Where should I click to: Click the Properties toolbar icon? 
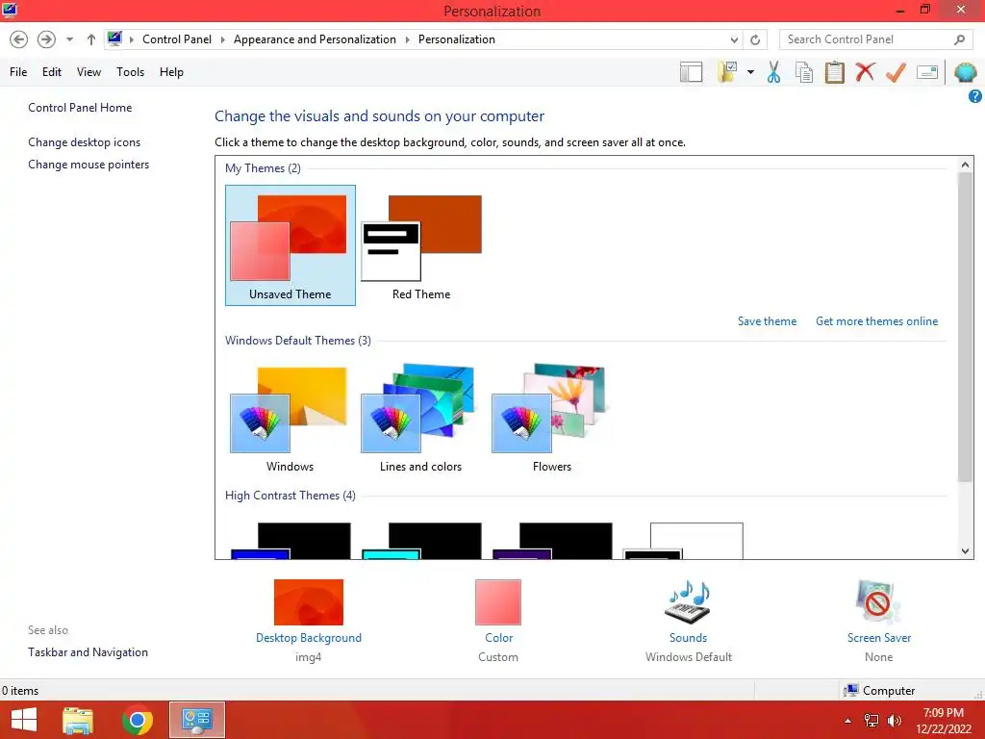[x=926, y=72]
